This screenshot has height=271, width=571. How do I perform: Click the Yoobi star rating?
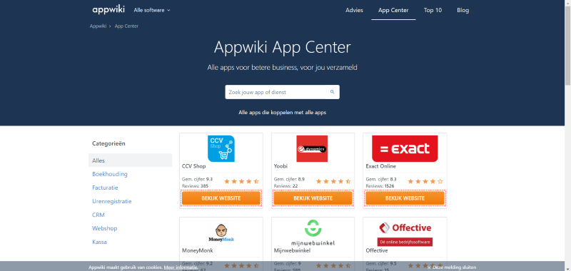333,181
